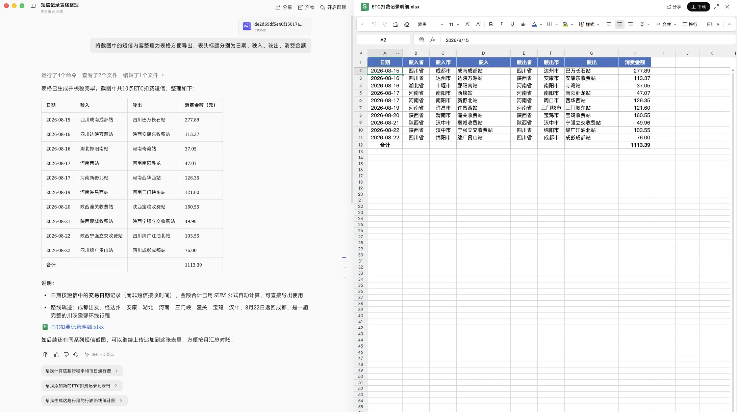Screen dimensions: 737x412
Task: Select center horizontal alignment
Action: click(619, 24)
